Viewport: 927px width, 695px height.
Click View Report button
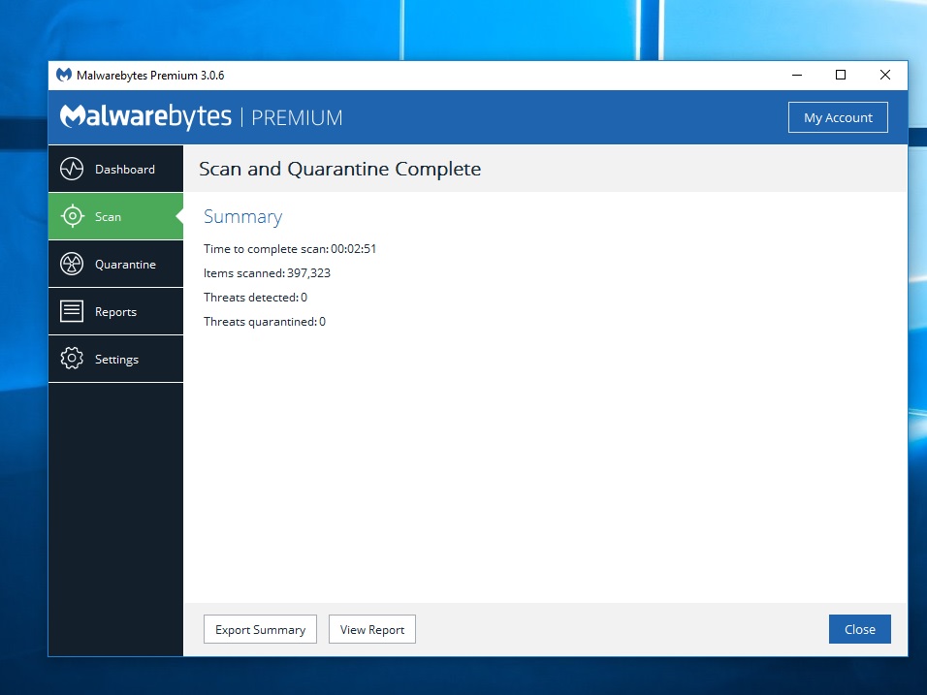tap(371, 629)
